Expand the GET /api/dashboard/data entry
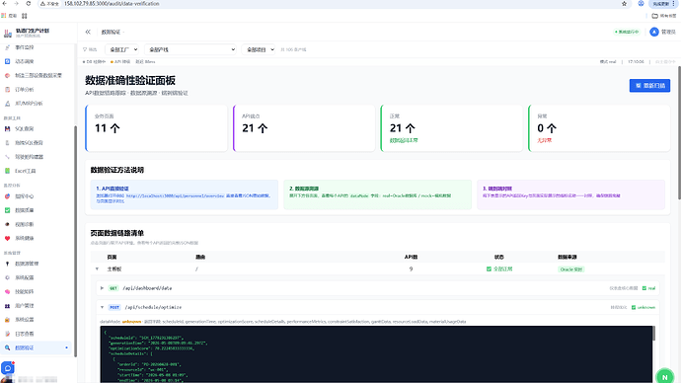 (x=102, y=288)
